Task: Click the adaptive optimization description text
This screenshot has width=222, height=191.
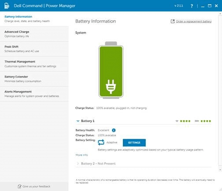Action: tap(151, 150)
